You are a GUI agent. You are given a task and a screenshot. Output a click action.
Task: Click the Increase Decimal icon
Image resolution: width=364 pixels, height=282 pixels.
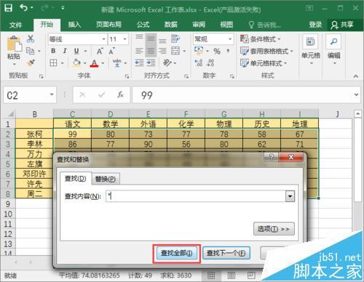point(199,63)
